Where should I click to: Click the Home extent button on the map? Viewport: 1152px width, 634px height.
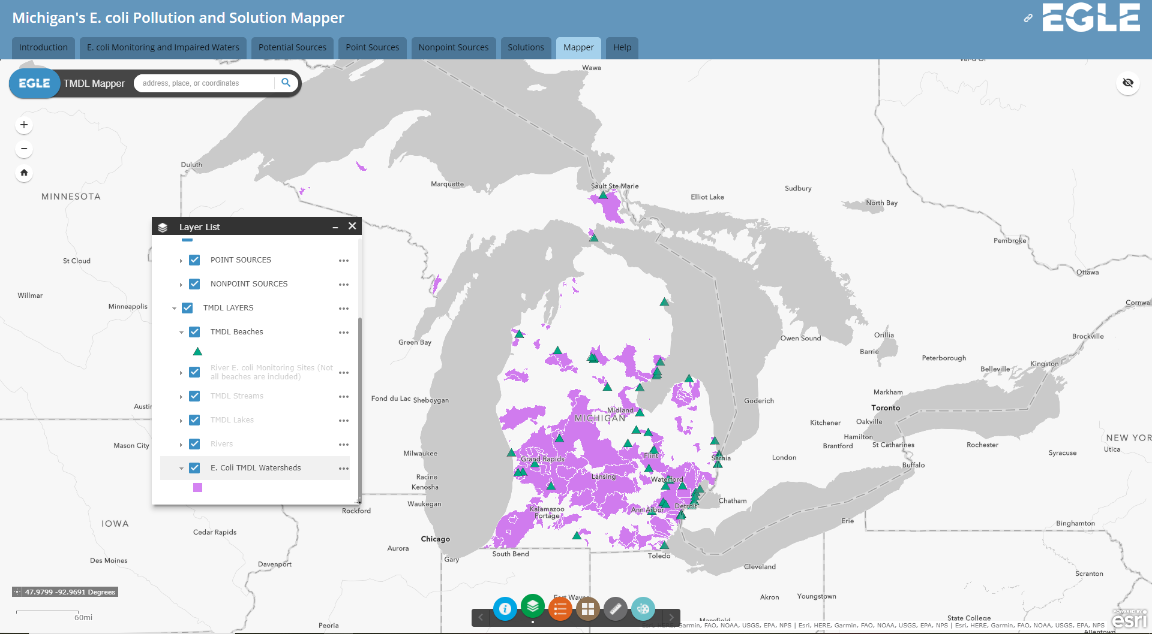(24, 173)
